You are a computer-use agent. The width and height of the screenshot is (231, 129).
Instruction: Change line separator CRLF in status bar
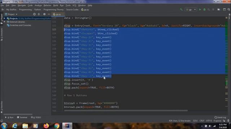point(202,121)
